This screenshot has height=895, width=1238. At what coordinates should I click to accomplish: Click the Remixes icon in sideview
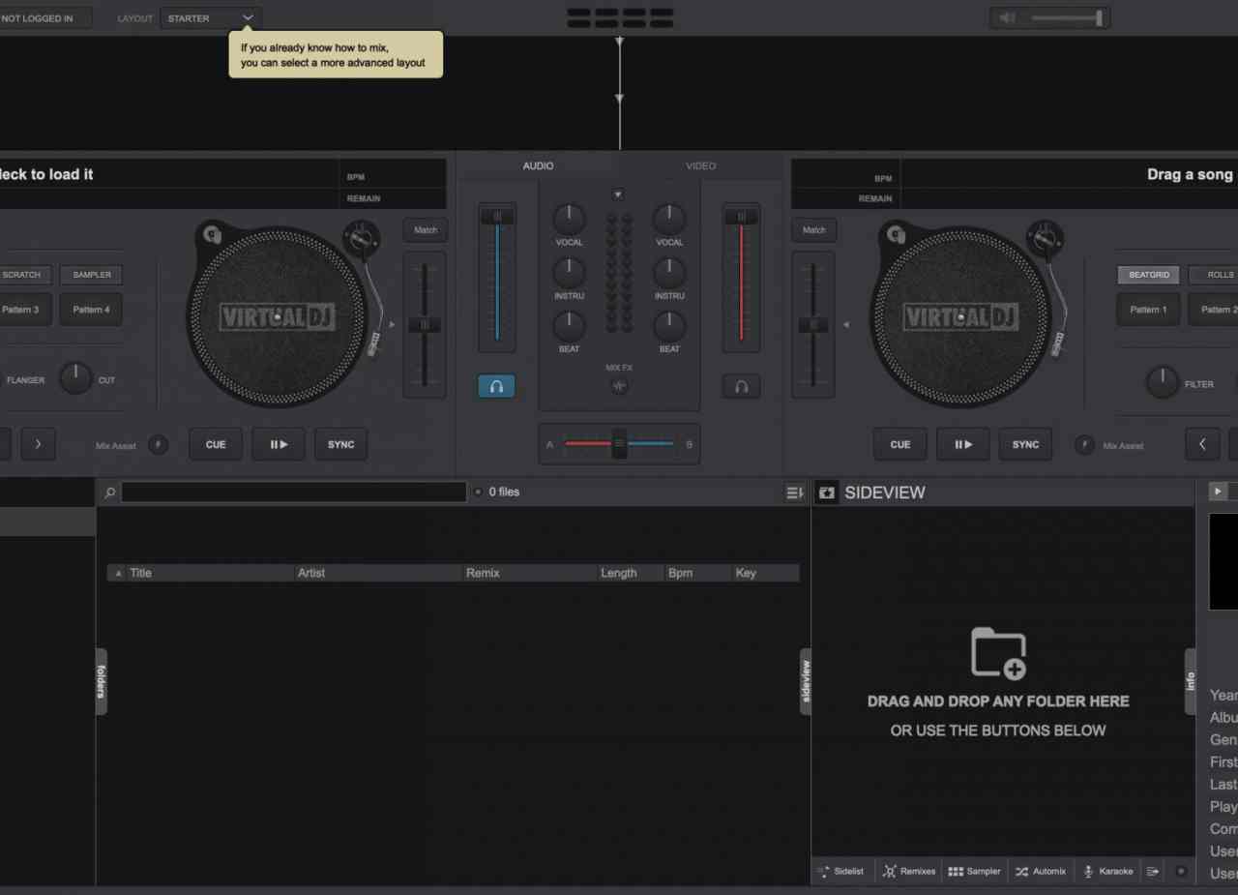(x=890, y=871)
